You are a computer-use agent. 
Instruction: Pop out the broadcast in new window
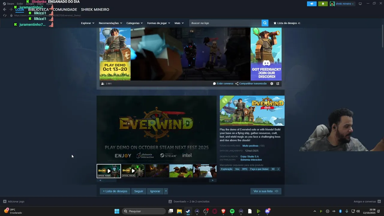tap(278, 84)
